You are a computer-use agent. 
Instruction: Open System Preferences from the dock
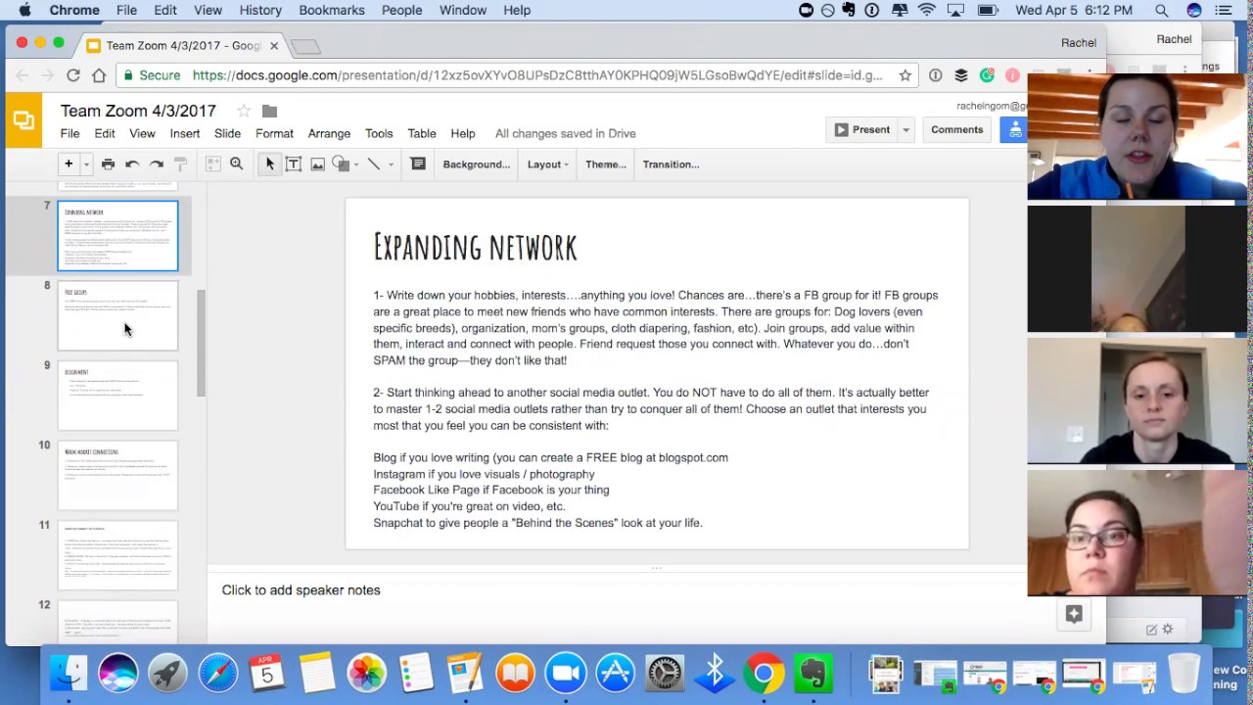click(665, 673)
